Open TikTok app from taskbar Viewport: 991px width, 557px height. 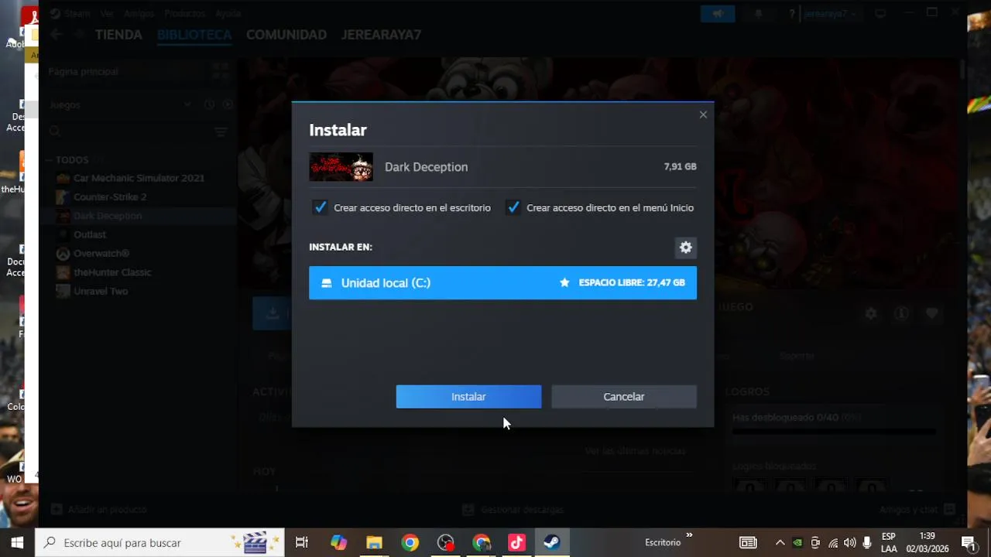coord(517,542)
